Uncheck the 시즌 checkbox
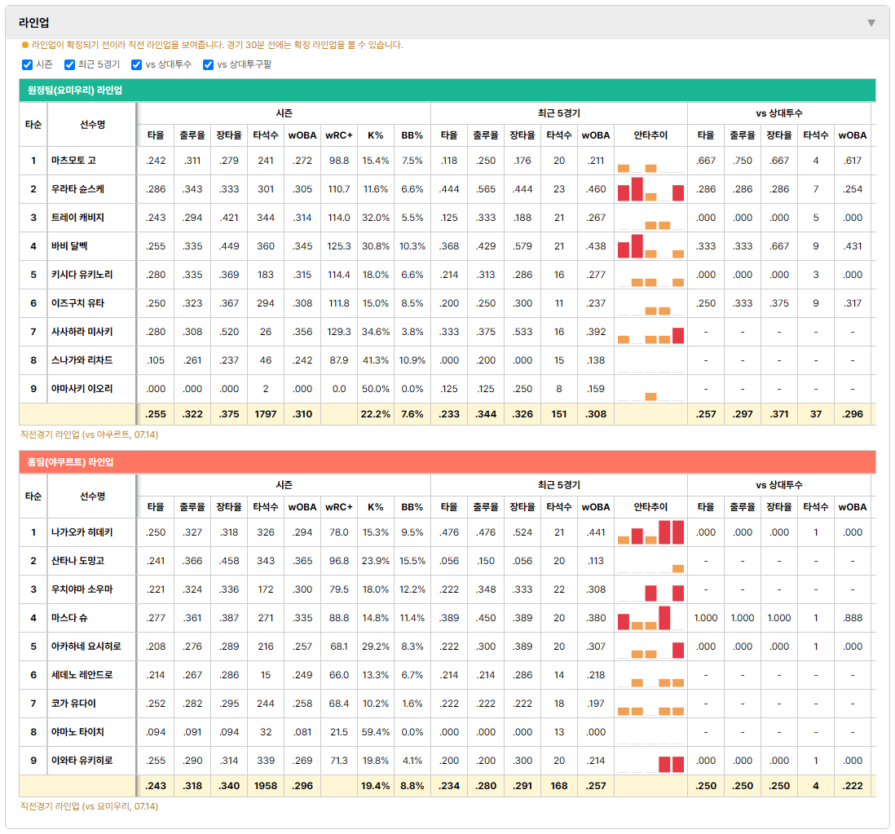This screenshot has width=895, height=834. click(27, 64)
